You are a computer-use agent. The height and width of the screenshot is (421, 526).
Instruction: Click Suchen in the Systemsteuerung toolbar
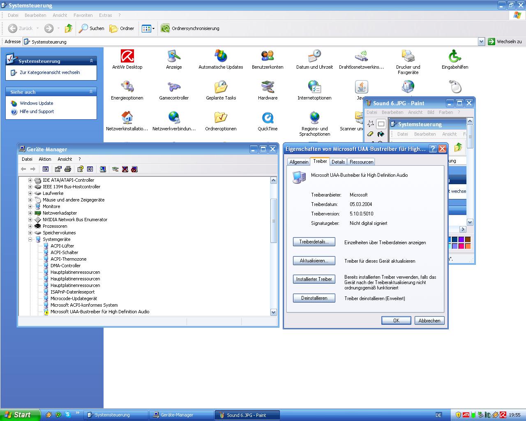[92, 28]
